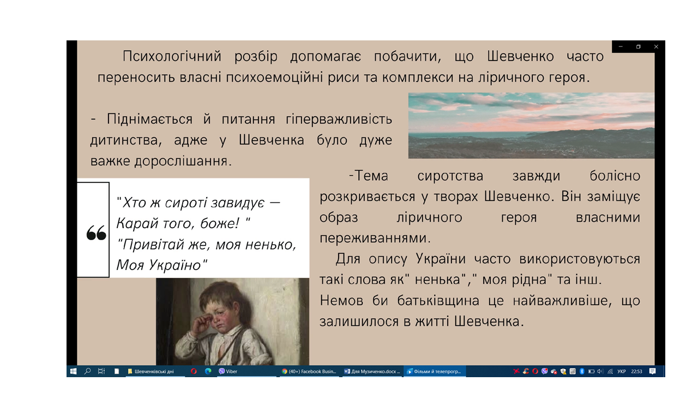Open the Windows Start menu
Image resolution: width=698 pixels, height=393 pixels.
(73, 371)
